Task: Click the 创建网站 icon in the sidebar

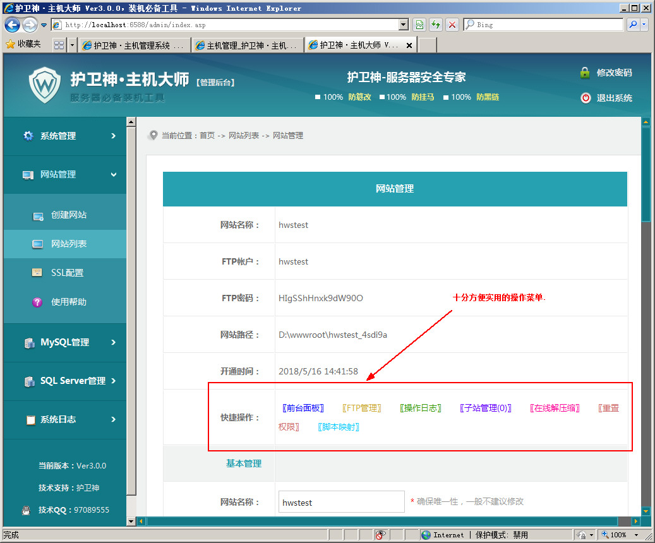Action: click(x=38, y=216)
